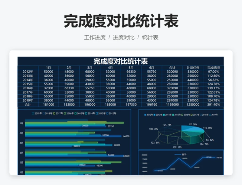The height and width of the screenshot is (185, 242).
Task: Select total cell 1139090
Action: [x=172, y=105]
